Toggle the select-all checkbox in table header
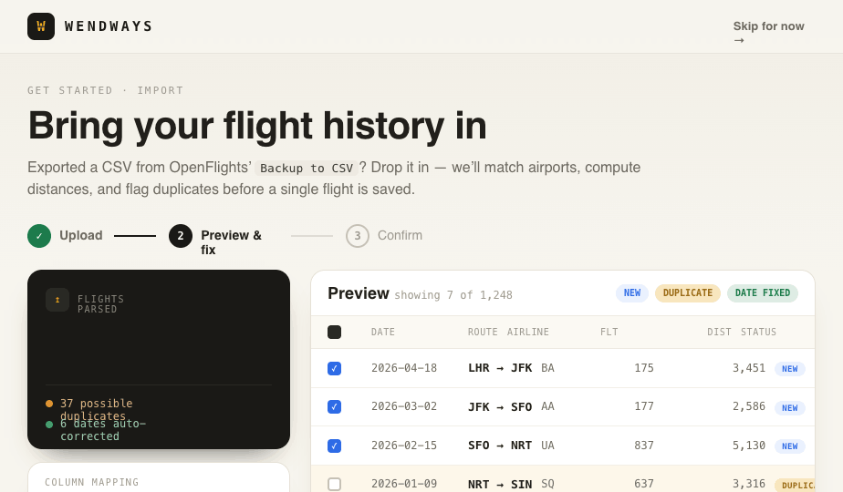843x492 pixels. tap(335, 332)
